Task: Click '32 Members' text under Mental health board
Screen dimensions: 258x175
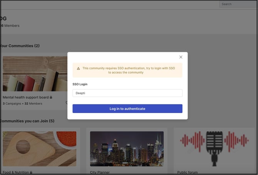Action: (34, 103)
